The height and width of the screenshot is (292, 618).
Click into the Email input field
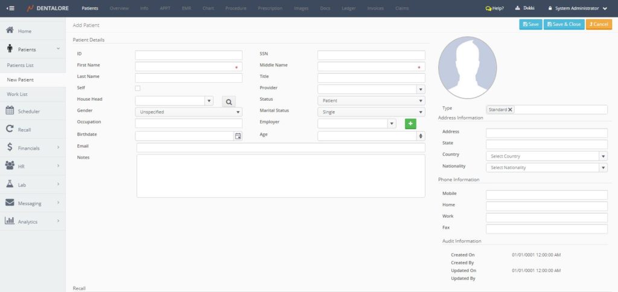[281, 148]
